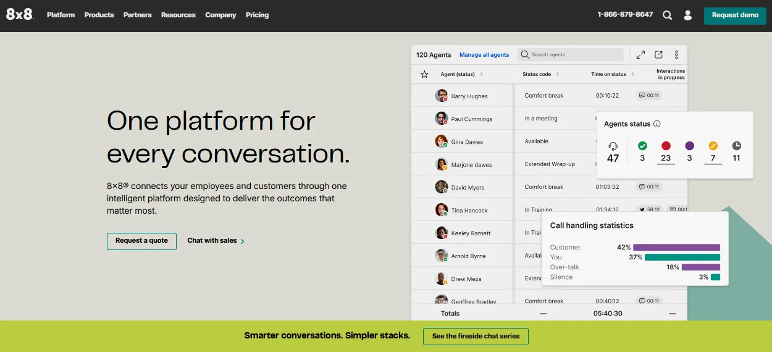Click the chat 00:11 badge in David Myers row
The height and width of the screenshot is (352, 772).
pos(649,187)
